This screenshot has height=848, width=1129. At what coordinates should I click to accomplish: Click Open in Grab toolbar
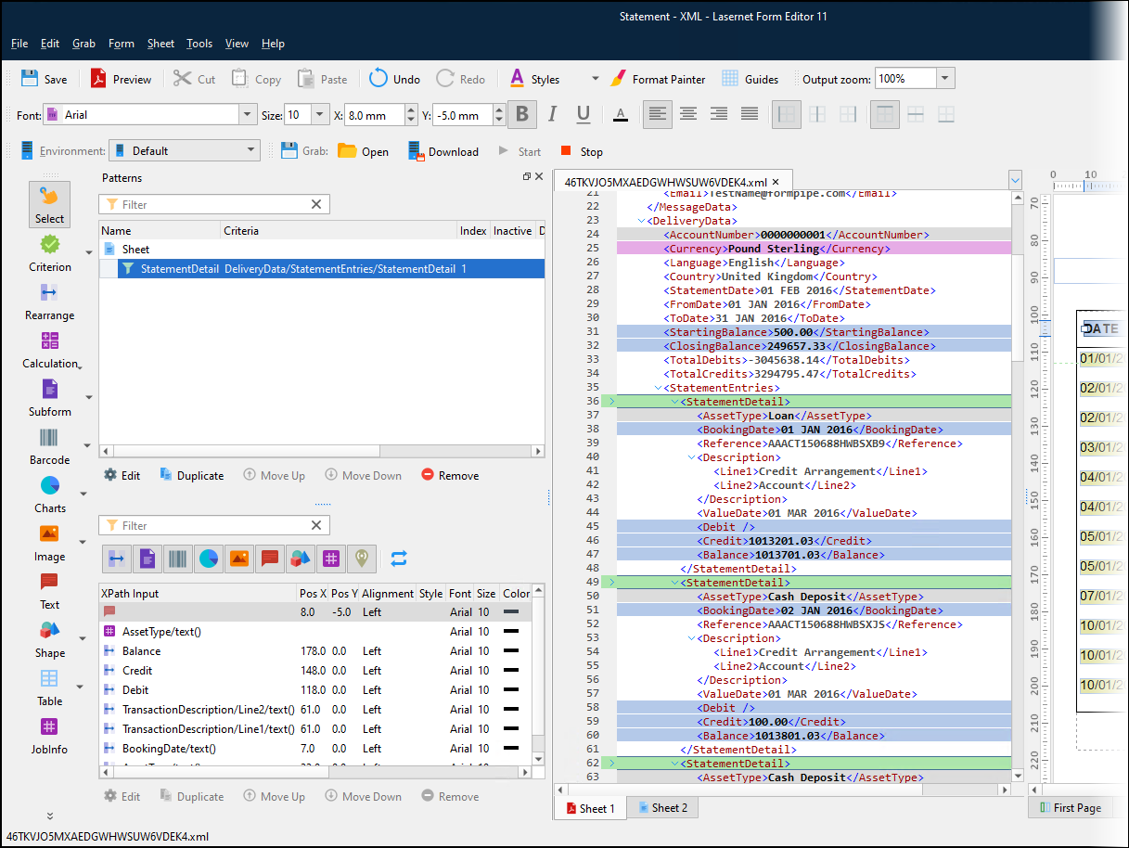coord(363,151)
